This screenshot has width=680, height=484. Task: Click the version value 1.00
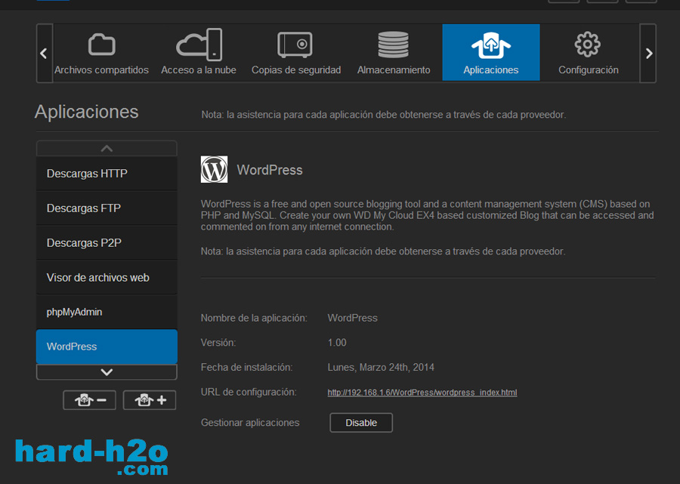click(x=337, y=343)
